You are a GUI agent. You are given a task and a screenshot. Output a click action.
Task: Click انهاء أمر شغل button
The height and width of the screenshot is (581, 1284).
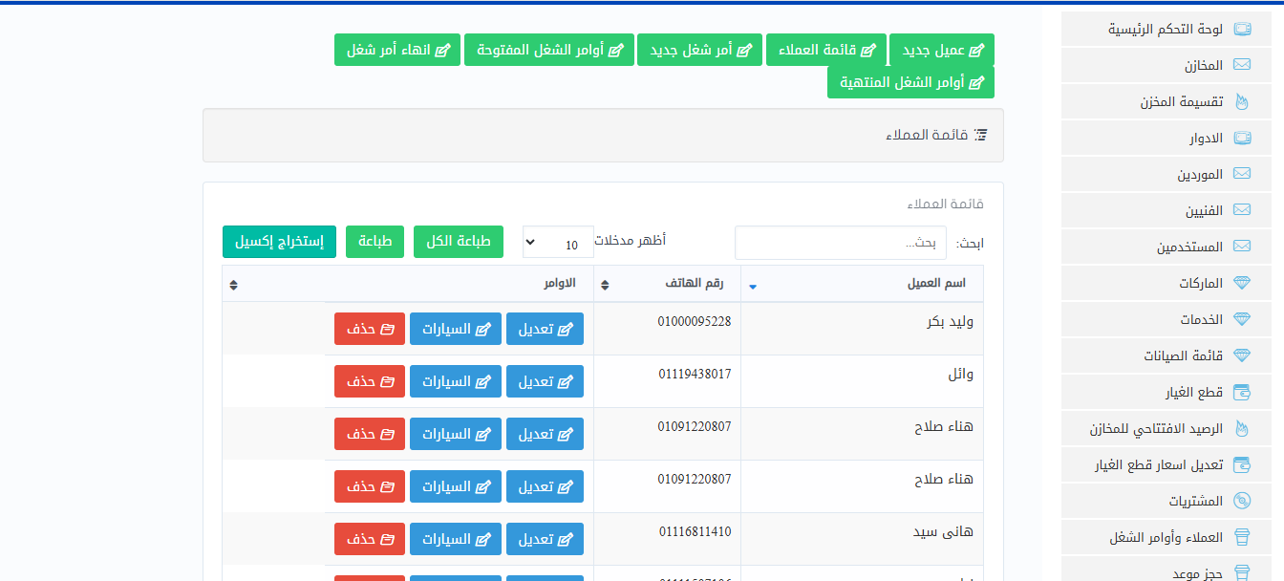pyautogui.click(x=397, y=50)
